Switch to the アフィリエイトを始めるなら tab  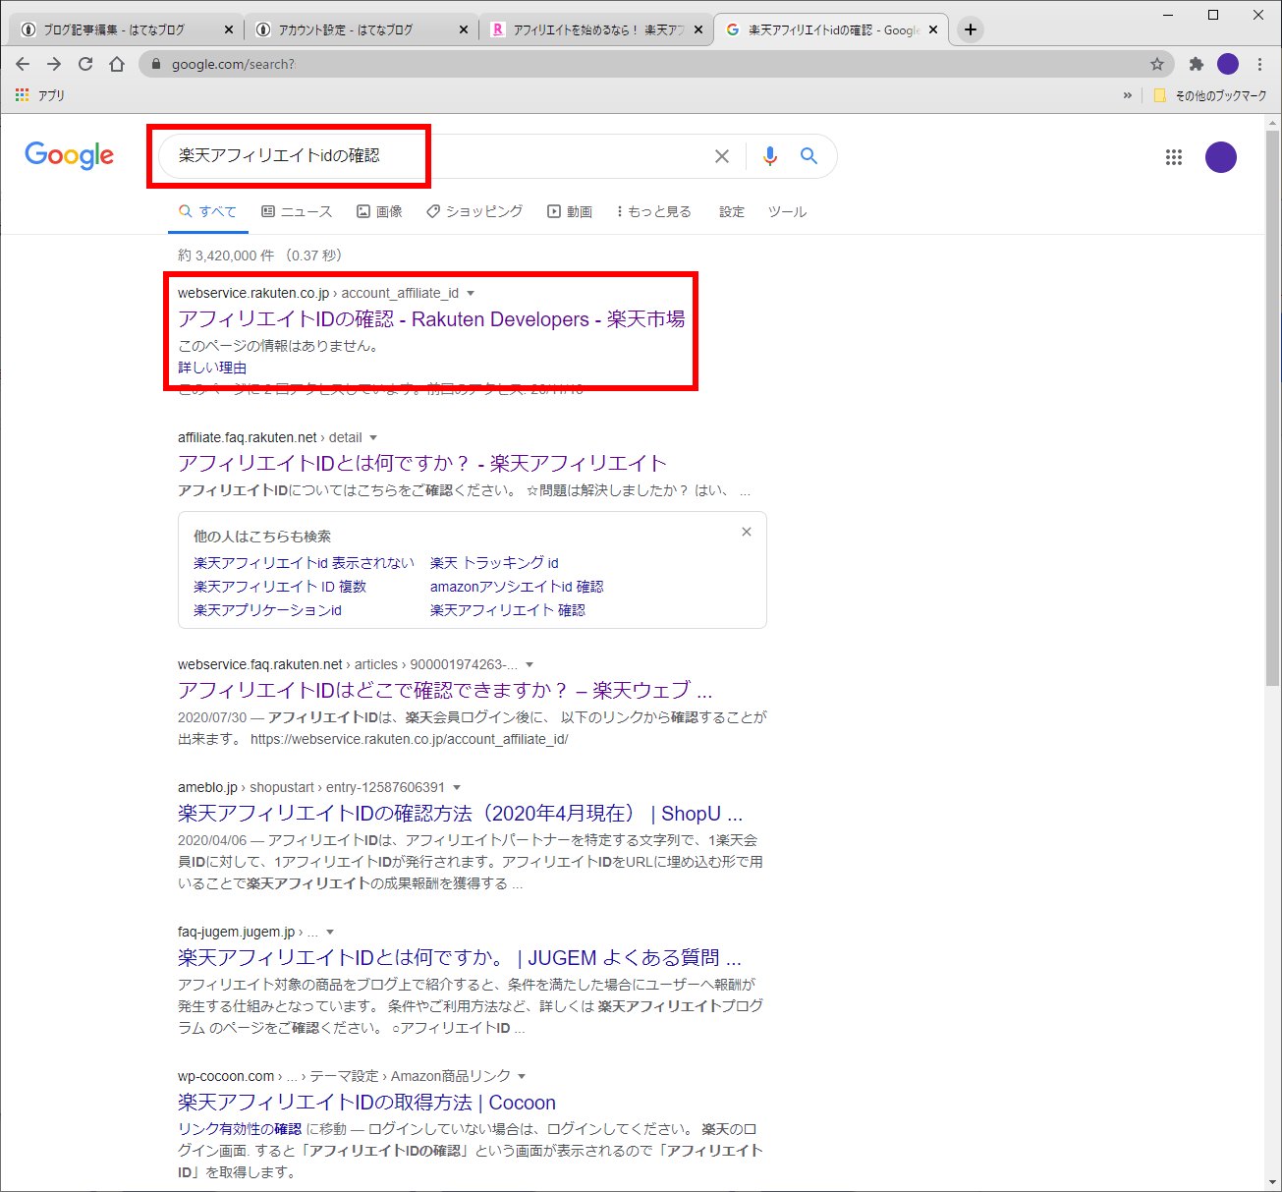pos(598,29)
